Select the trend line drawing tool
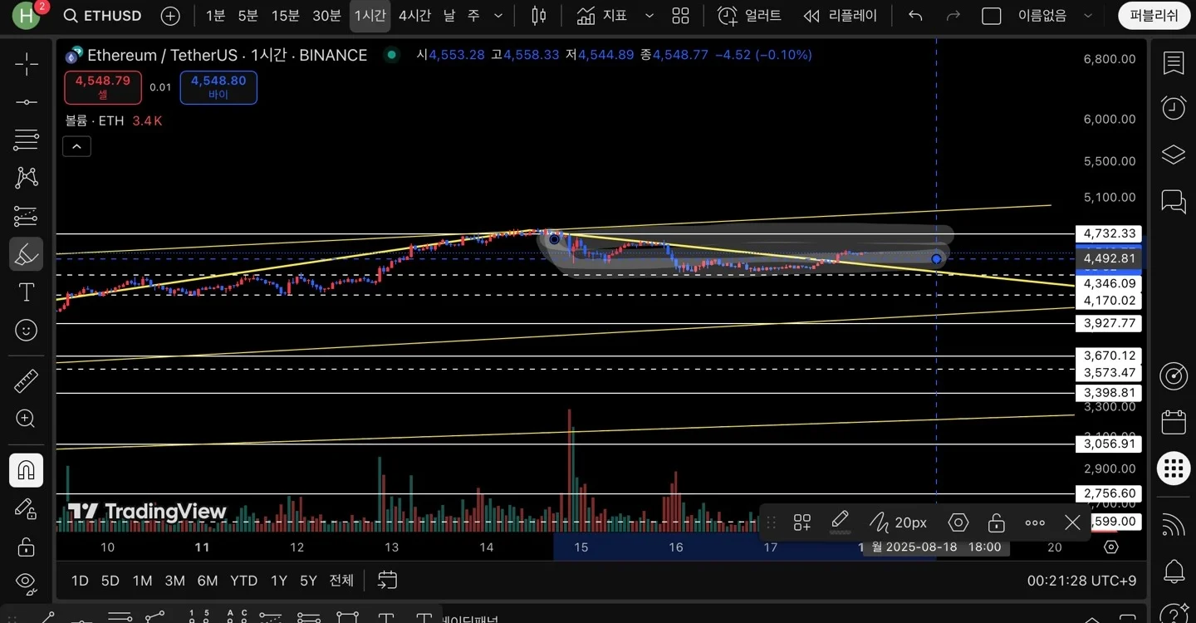The height and width of the screenshot is (623, 1196). (26, 102)
